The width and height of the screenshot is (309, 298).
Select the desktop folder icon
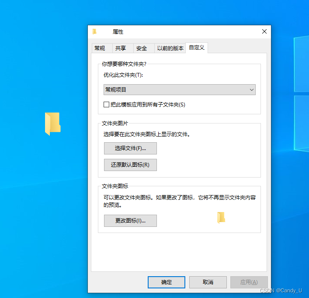pos(52,124)
